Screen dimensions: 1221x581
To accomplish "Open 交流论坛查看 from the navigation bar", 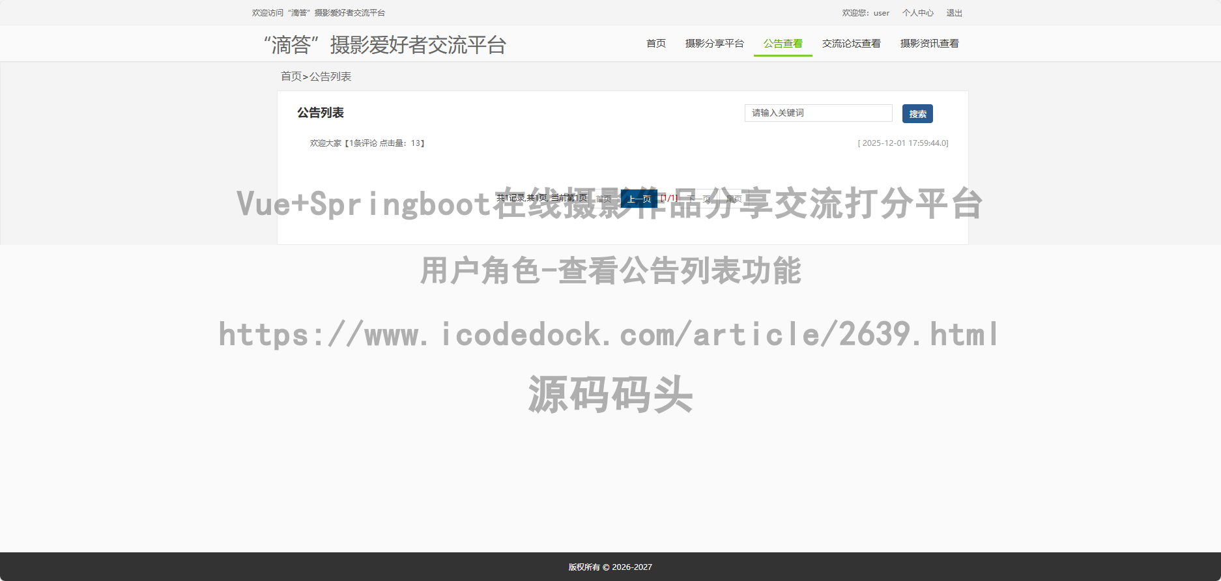I will click(x=851, y=44).
